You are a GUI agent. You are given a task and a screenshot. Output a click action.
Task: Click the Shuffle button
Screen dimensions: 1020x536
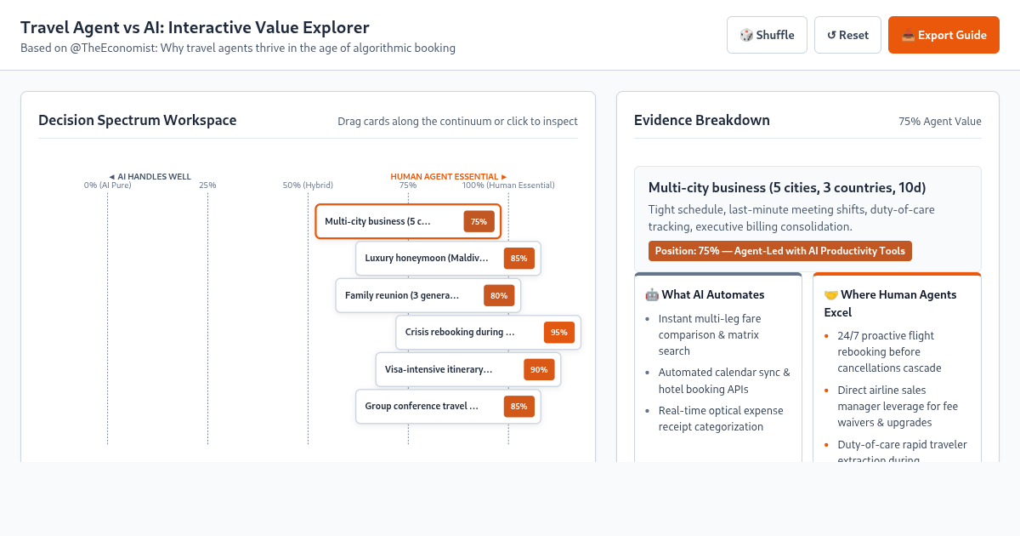(767, 35)
